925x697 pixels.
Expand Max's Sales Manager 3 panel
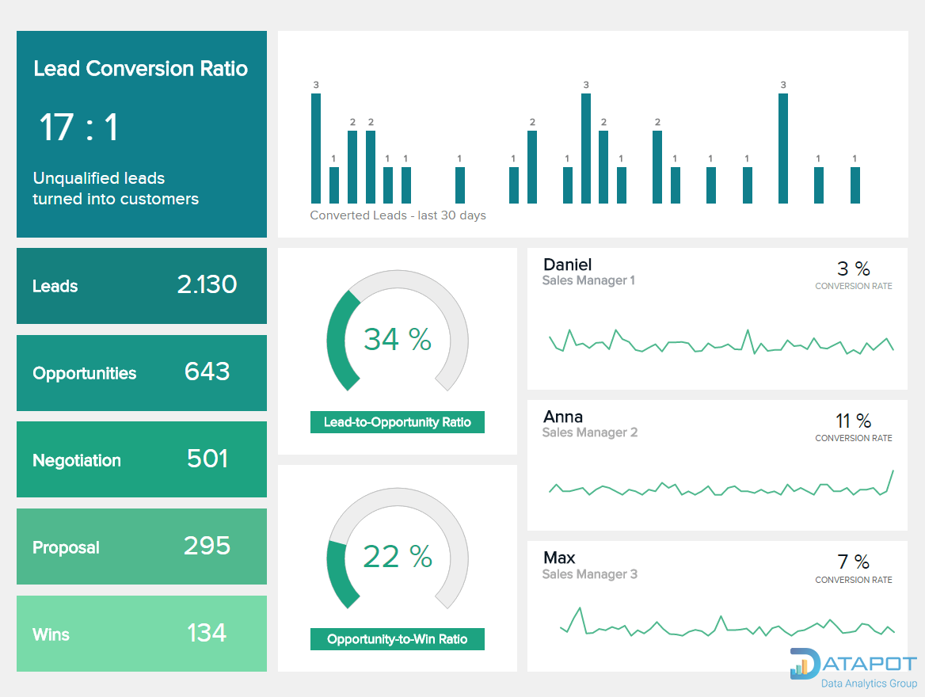717,606
